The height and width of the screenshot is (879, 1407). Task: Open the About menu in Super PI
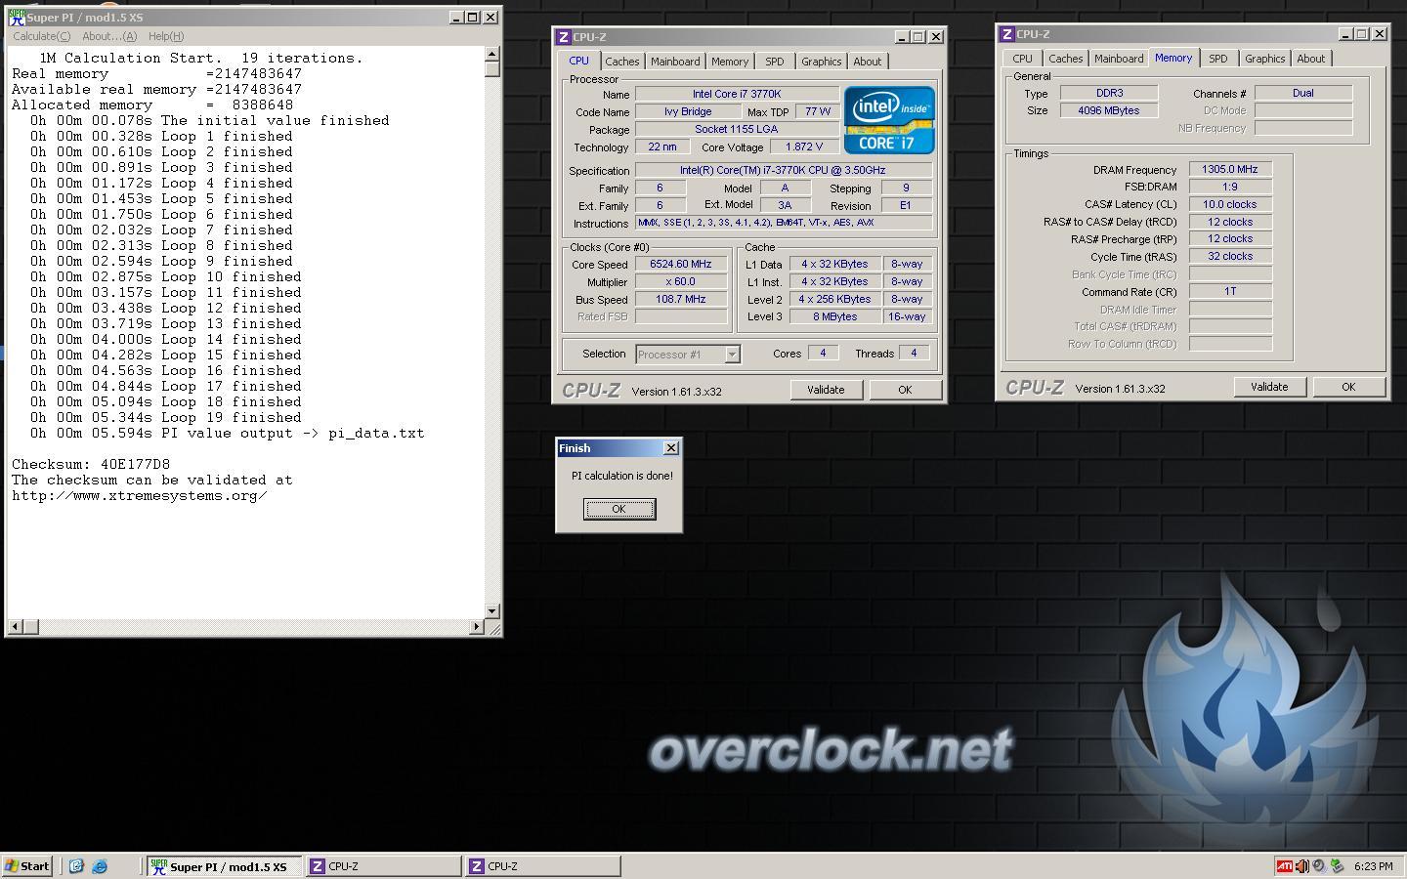109,36
